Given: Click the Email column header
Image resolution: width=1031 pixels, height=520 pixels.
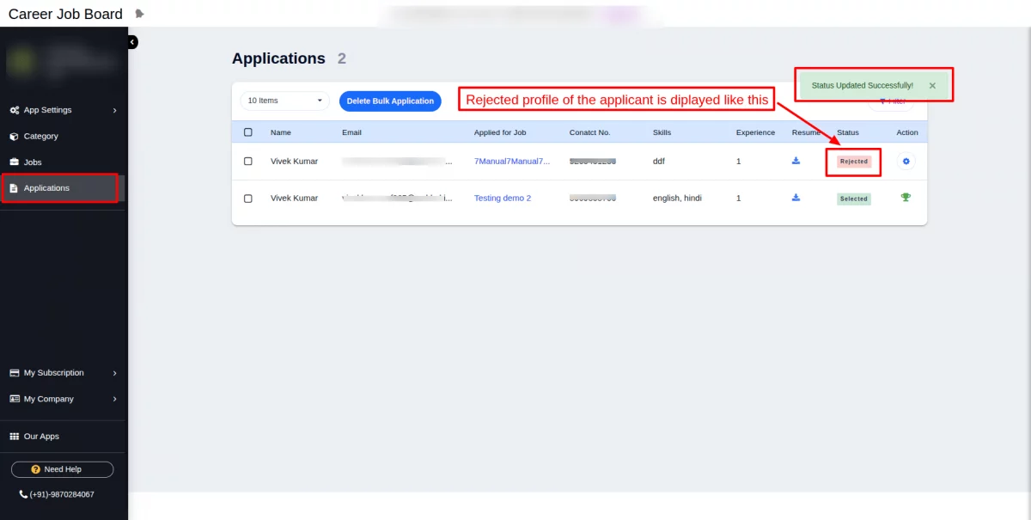Looking at the screenshot, I should pos(351,132).
